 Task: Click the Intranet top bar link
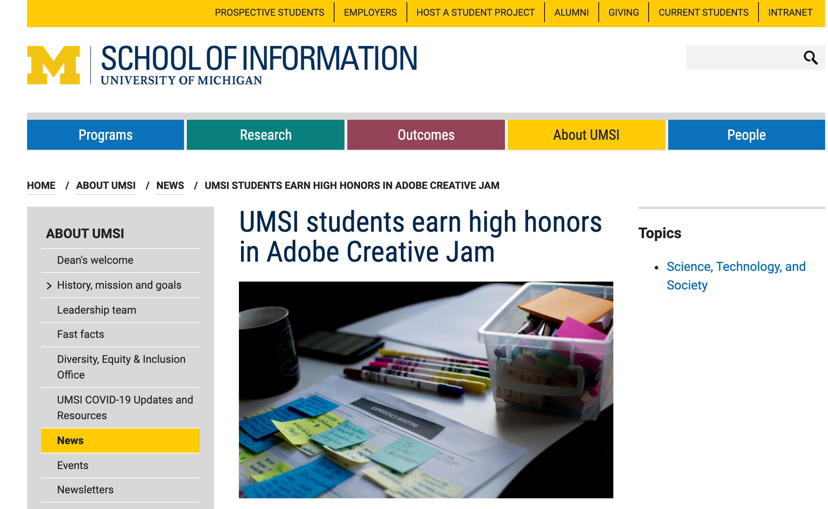[790, 12]
